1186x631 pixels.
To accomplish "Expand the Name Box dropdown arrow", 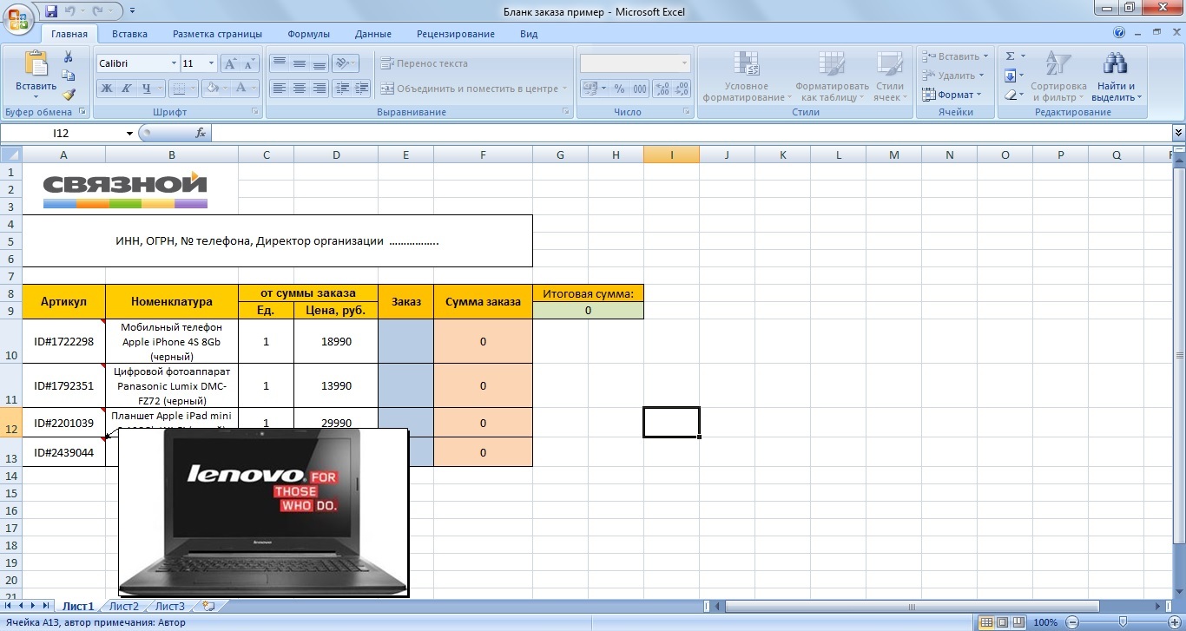I will (129, 134).
